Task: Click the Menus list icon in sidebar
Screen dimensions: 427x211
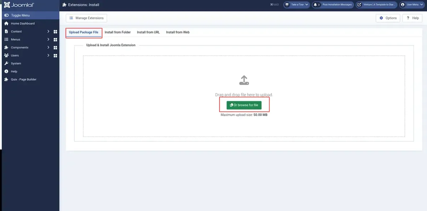Action: pos(6,39)
